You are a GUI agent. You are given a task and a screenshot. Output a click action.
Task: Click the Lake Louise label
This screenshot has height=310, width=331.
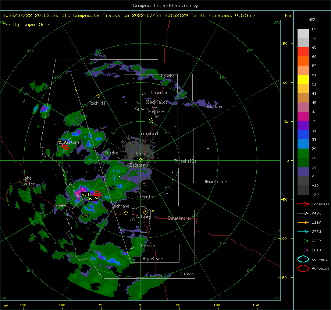28,181
